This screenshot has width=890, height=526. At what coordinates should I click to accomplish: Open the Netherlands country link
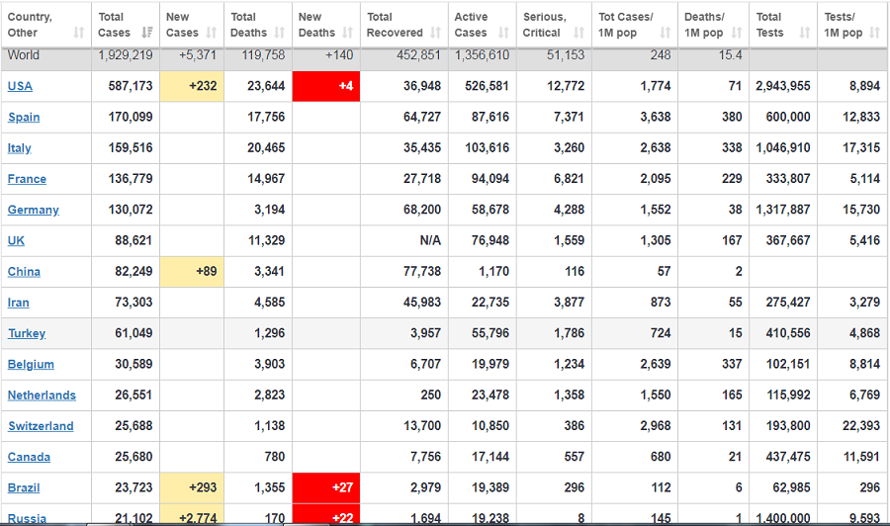point(42,395)
